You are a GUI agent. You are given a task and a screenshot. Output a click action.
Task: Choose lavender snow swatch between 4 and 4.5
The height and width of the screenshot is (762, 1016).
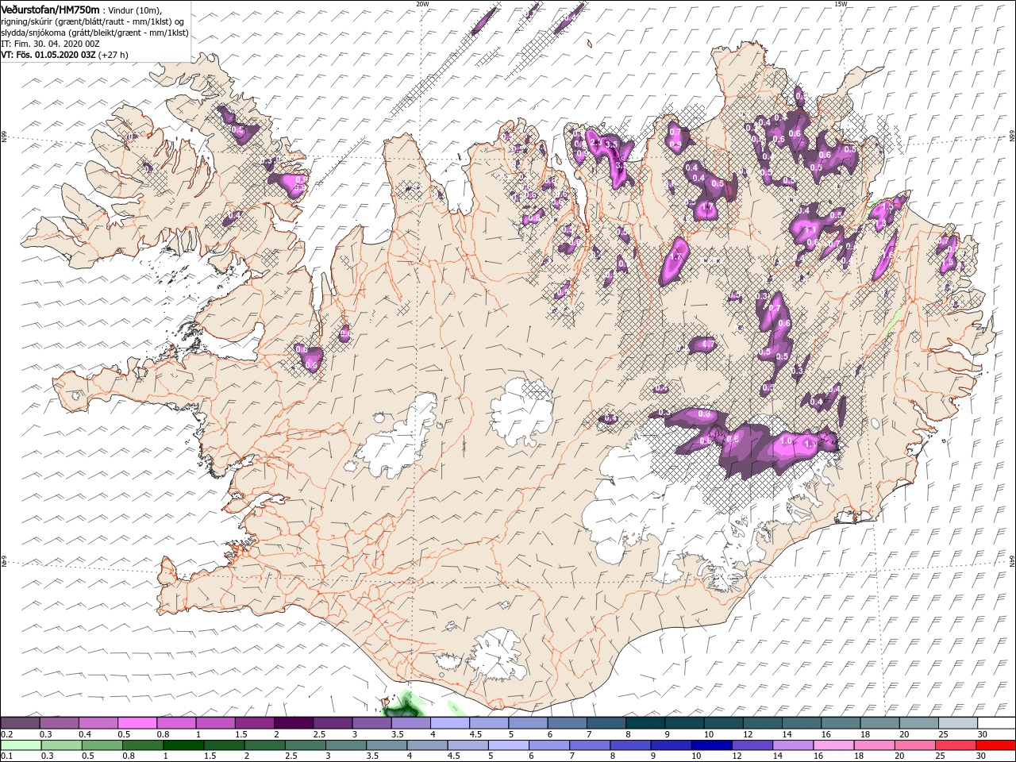click(448, 723)
